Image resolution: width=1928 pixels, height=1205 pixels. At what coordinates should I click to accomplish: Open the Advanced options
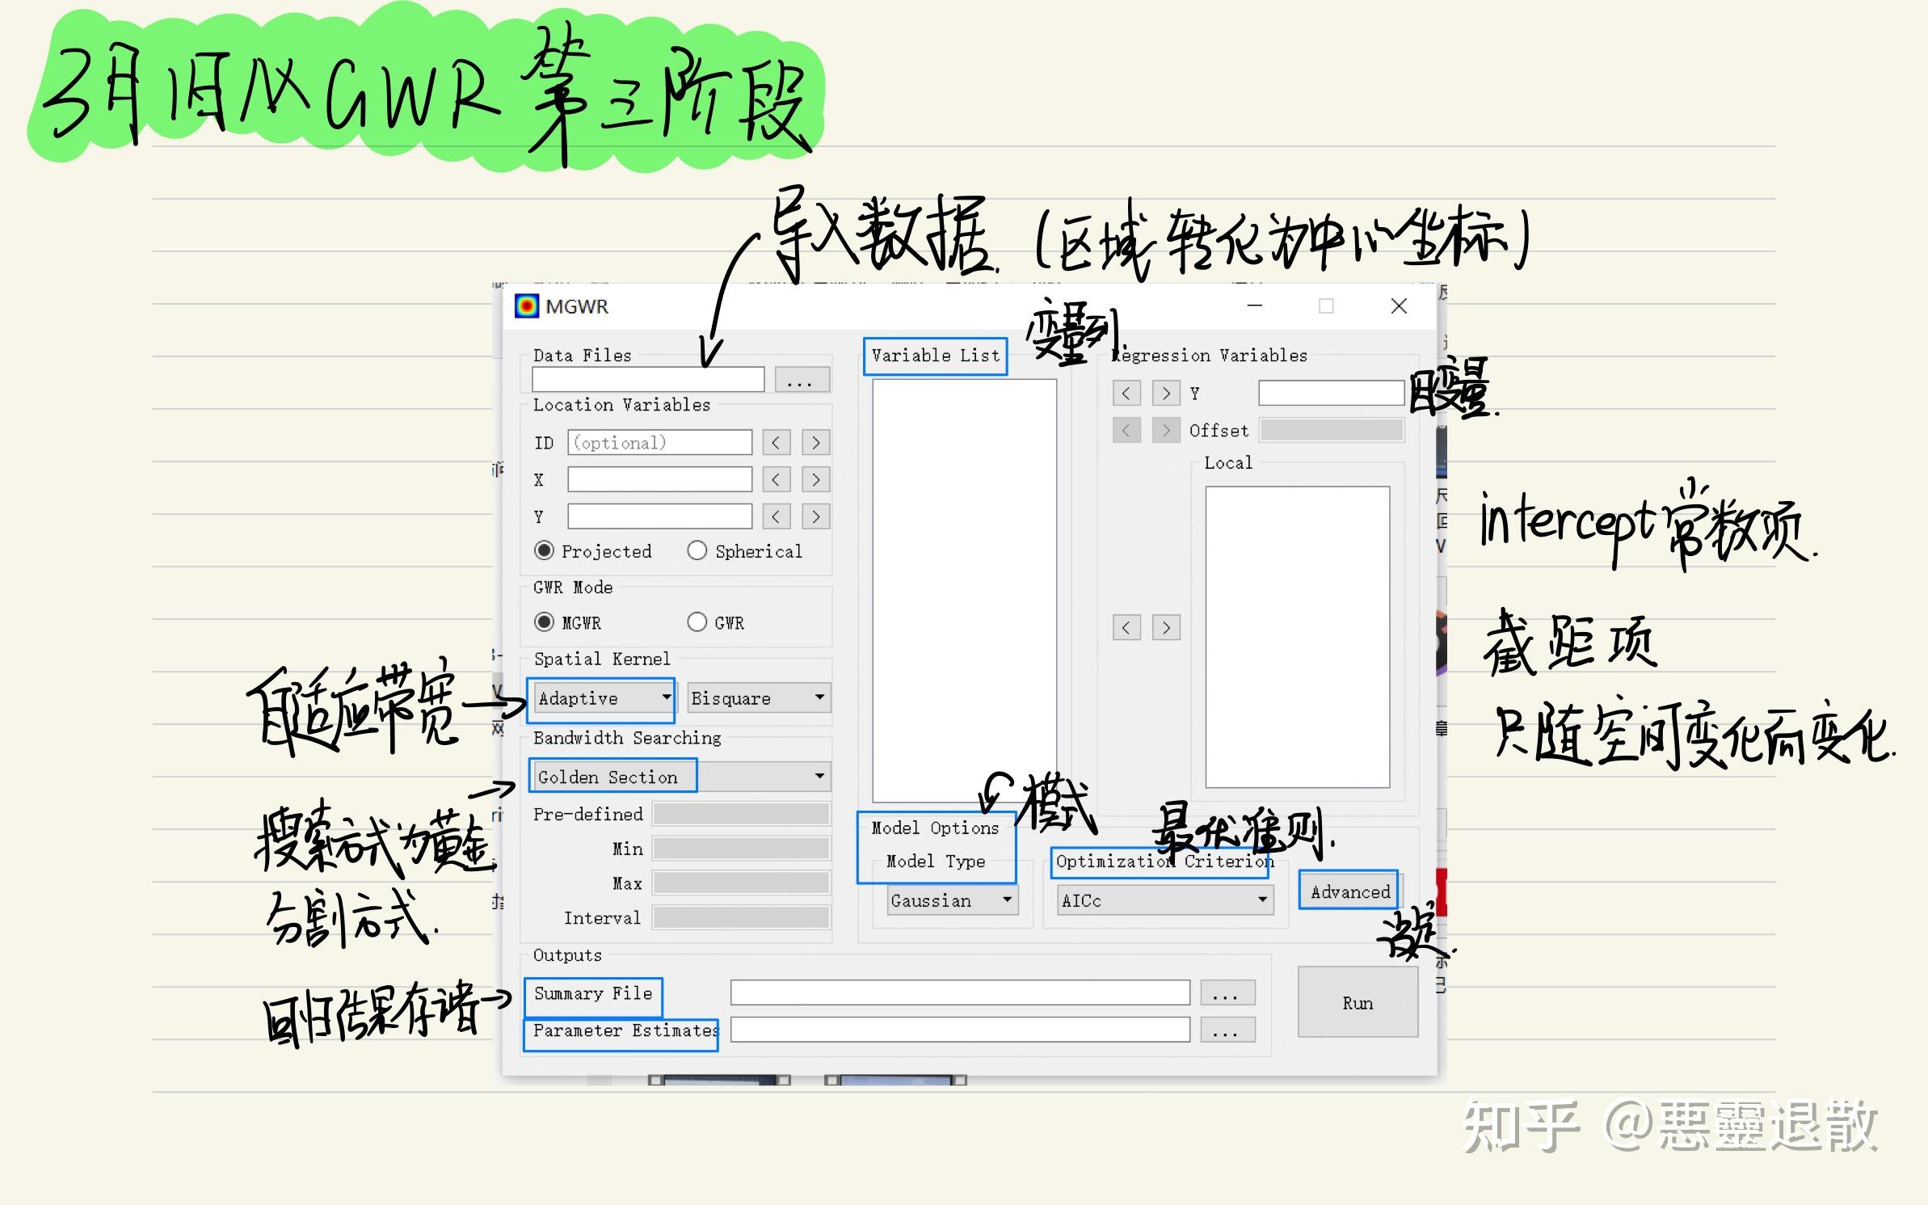click(x=1348, y=891)
